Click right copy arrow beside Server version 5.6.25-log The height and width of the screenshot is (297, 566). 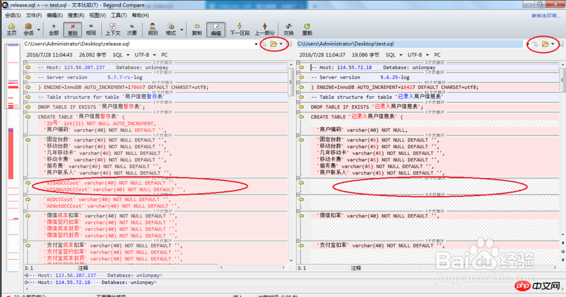tap(301, 77)
